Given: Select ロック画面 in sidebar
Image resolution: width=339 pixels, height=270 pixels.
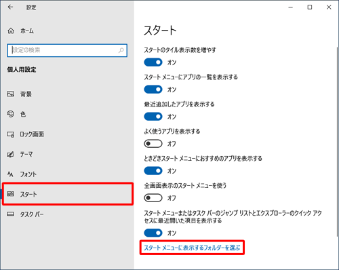Looking at the screenshot, I should click(x=67, y=134).
